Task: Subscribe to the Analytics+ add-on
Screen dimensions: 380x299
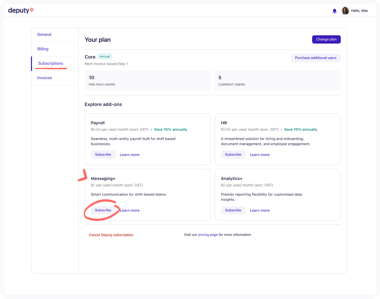Action: 233,210
